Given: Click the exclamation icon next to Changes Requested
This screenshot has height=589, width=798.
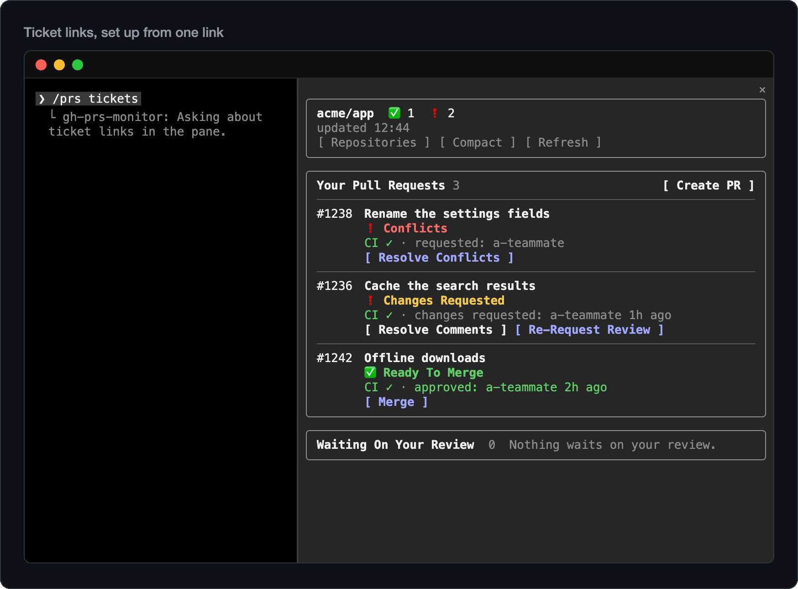Looking at the screenshot, I should coord(370,300).
